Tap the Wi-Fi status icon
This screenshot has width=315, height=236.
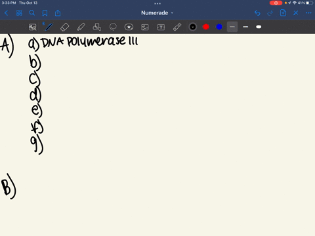295,3
